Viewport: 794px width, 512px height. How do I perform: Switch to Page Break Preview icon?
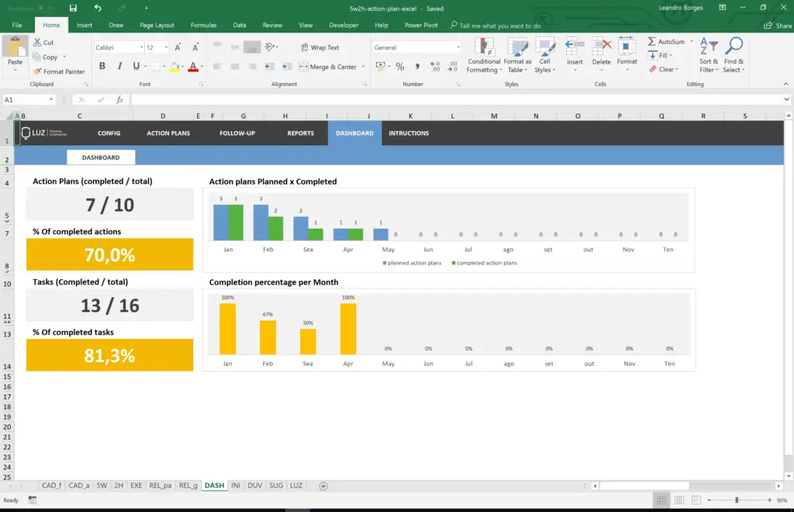click(696, 500)
